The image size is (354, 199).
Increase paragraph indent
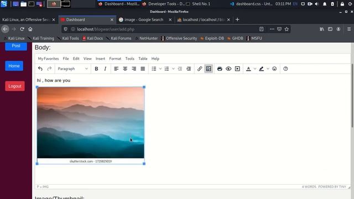(x=189, y=69)
